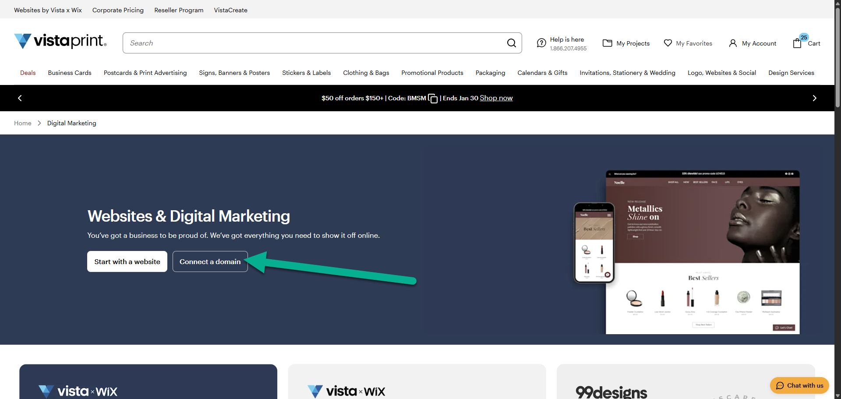
Task: Go to Home breadcrumb
Action: pos(23,123)
